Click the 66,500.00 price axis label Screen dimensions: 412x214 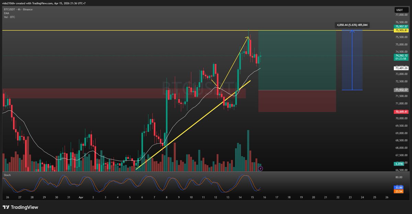pyautogui.click(x=401, y=170)
